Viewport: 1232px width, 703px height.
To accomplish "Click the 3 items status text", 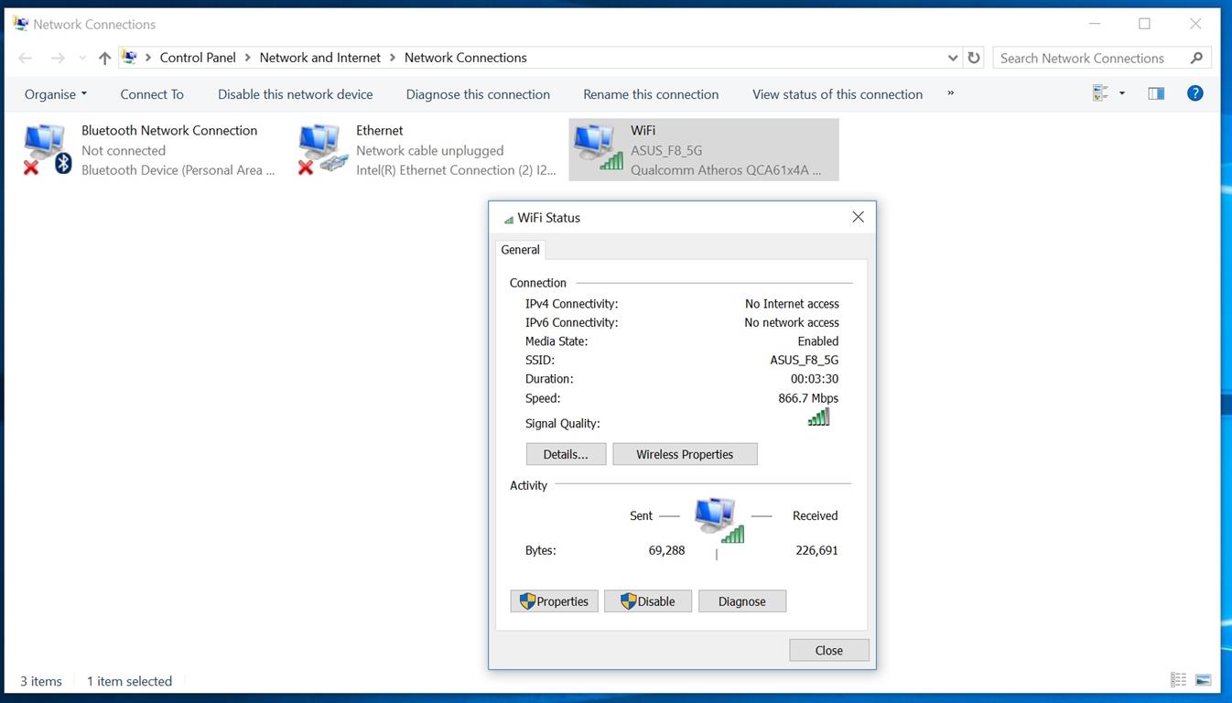I will point(41,681).
